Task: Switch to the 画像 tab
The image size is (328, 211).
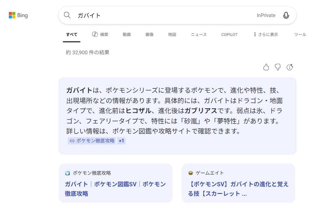Action: (x=149, y=34)
